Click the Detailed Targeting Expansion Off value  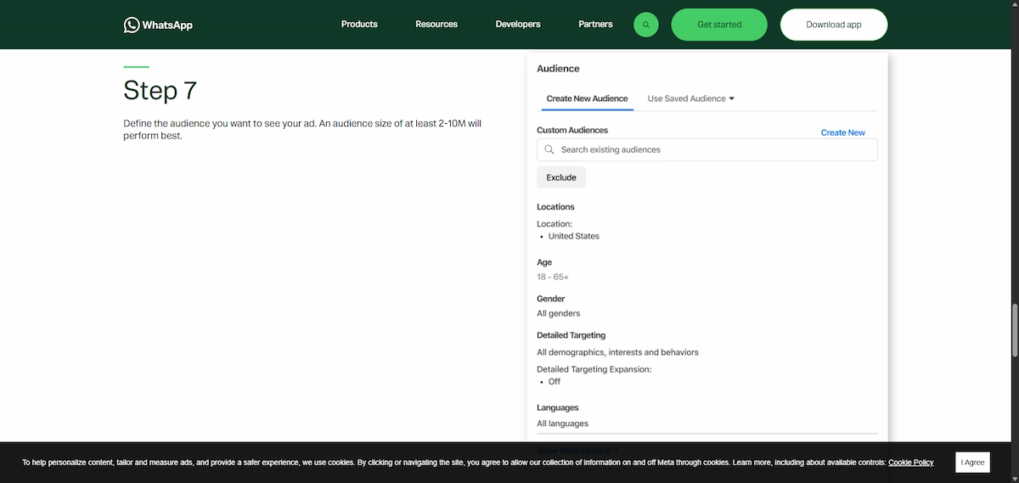click(x=555, y=382)
